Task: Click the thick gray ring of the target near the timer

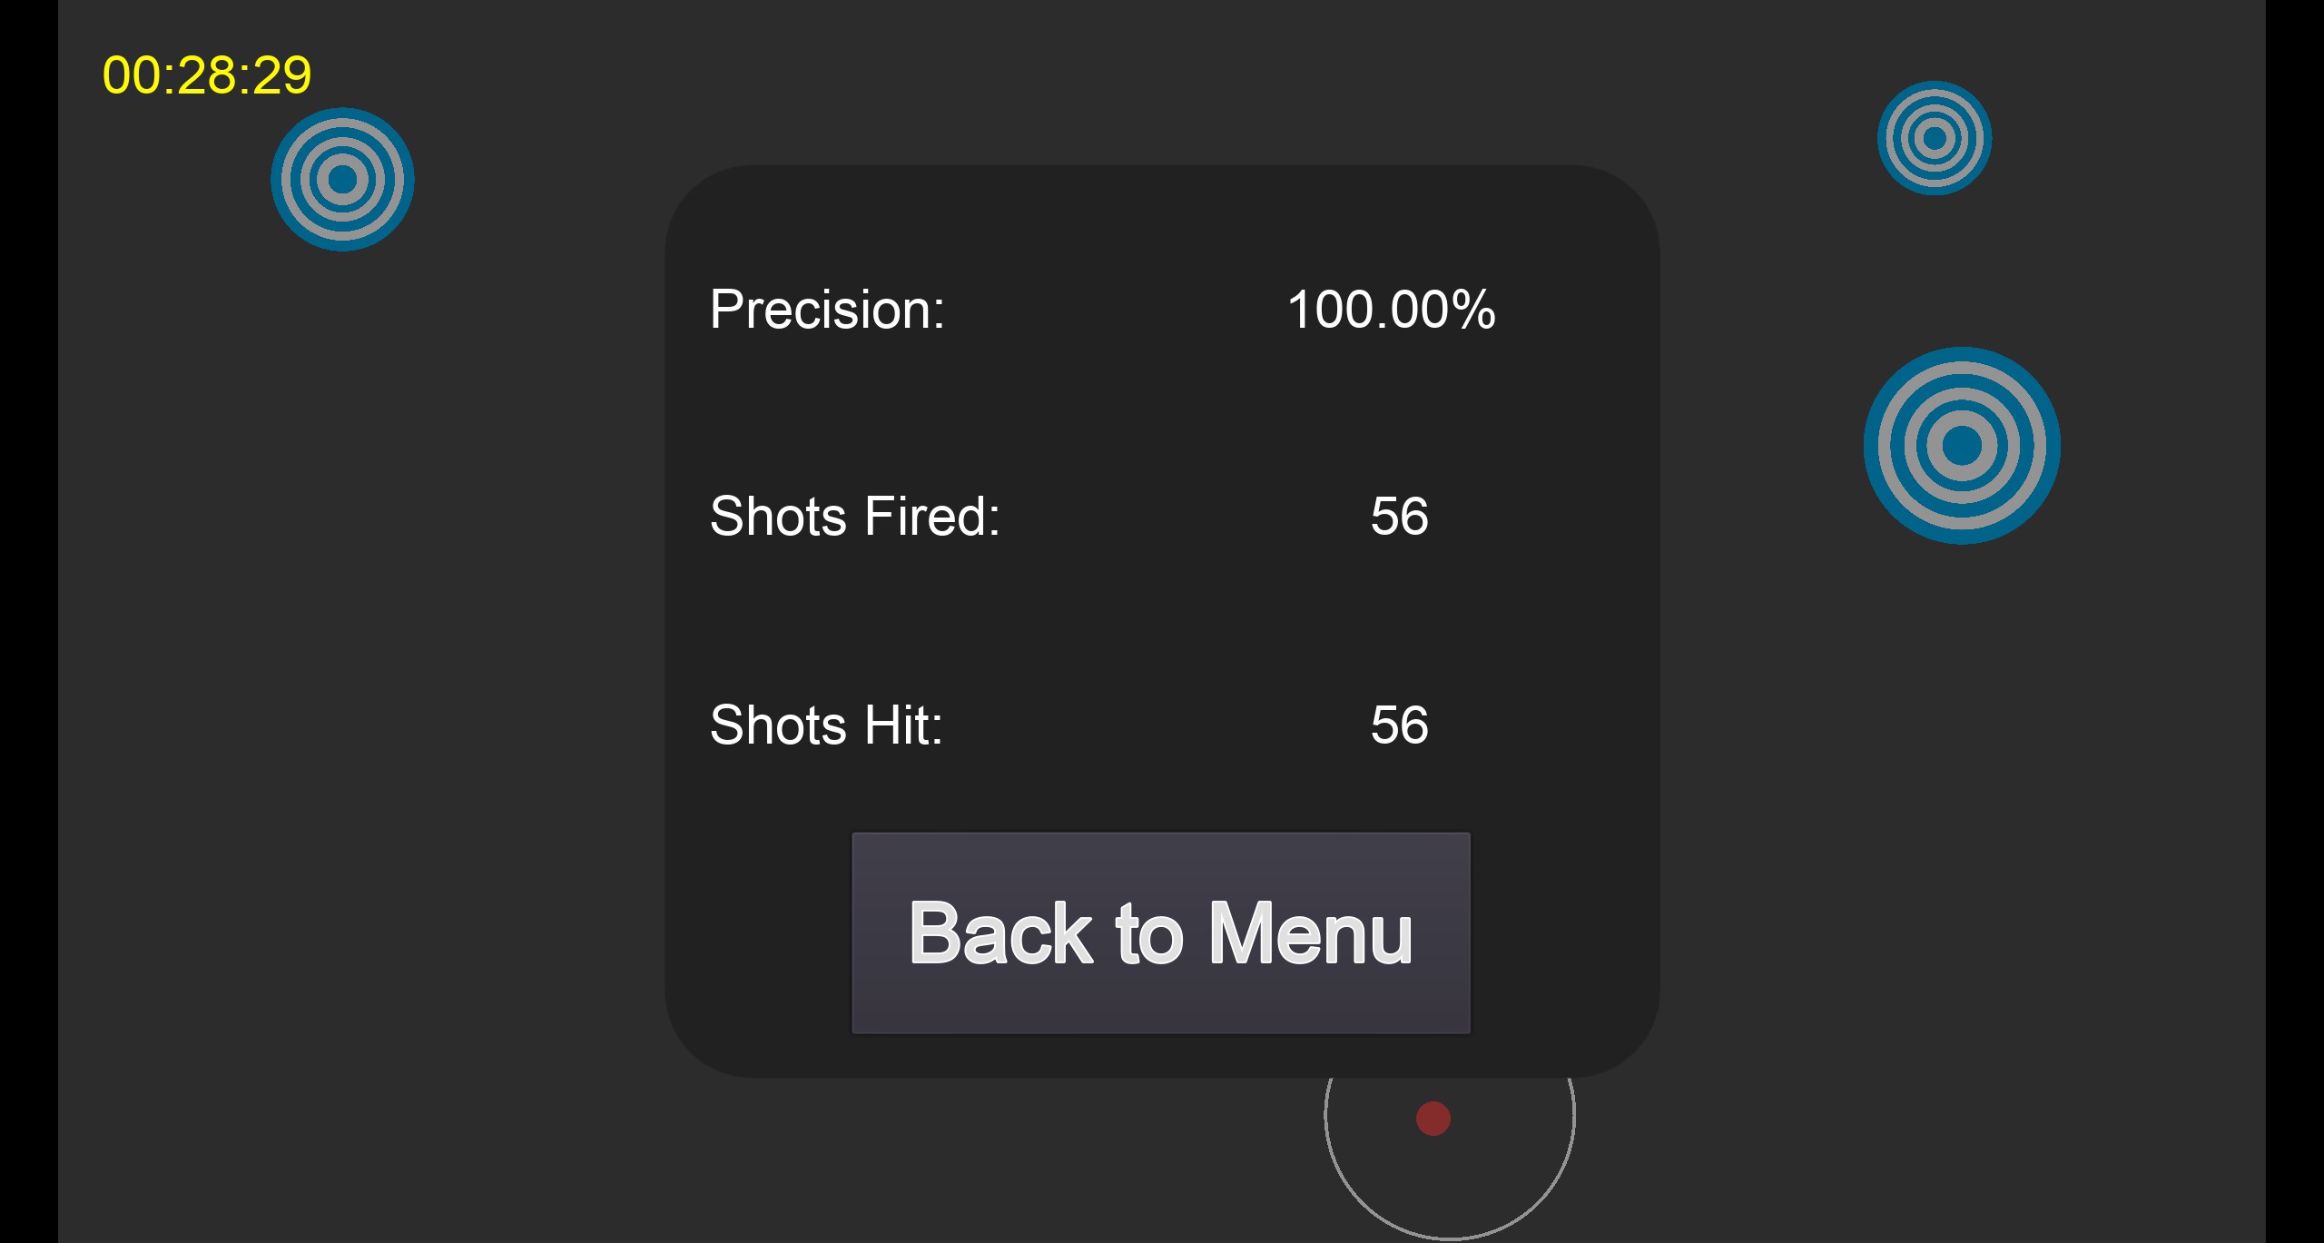Action: click(x=342, y=127)
